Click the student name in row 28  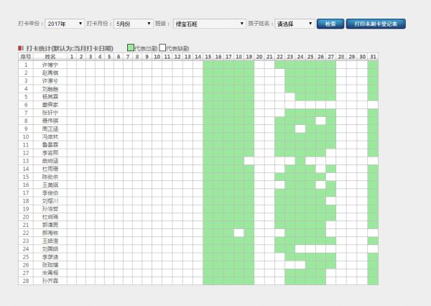coord(50,281)
